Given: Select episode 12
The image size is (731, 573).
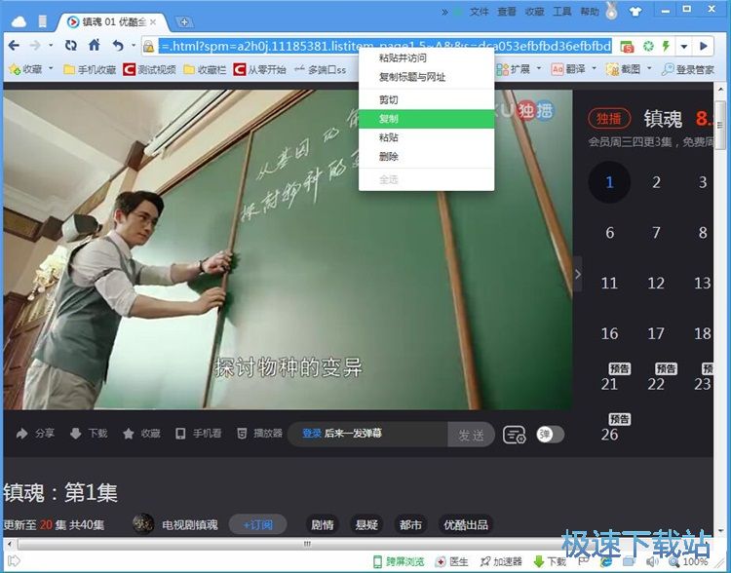Looking at the screenshot, I should tap(656, 283).
